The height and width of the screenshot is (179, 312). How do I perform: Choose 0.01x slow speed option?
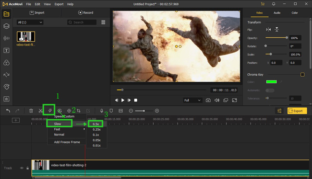click(x=96, y=145)
